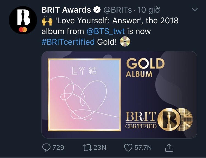Viewport: 206px width, 158px height.
Task: Open the #BRITcertified hashtag
Action: pyautogui.click(x=68, y=42)
